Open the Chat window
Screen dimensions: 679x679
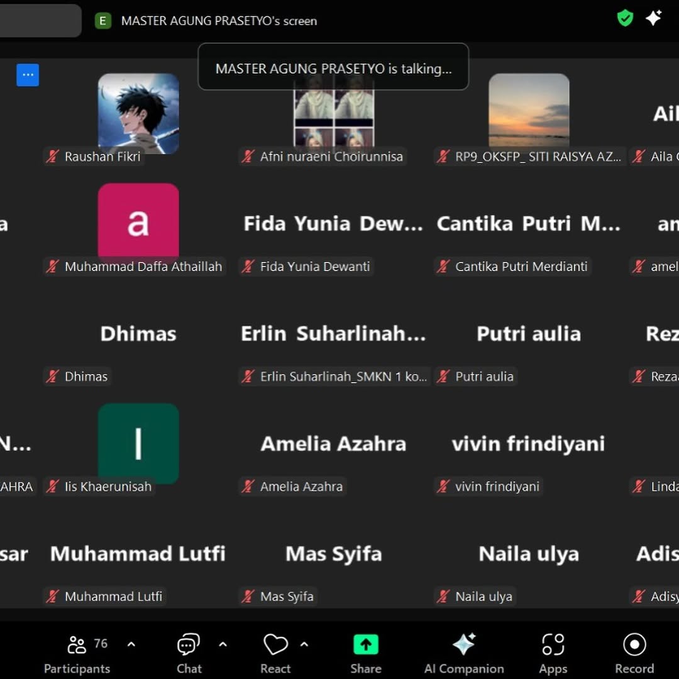click(x=189, y=653)
